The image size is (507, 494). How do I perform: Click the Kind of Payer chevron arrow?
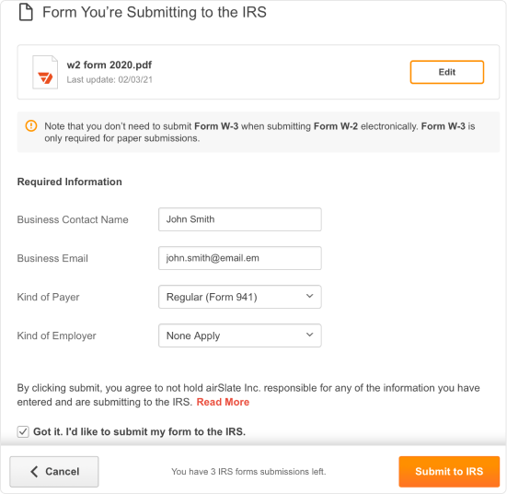tap(309, 296)
